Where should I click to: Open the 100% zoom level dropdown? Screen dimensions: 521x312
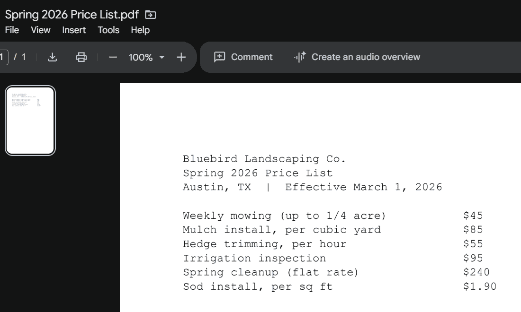(146, 57)
